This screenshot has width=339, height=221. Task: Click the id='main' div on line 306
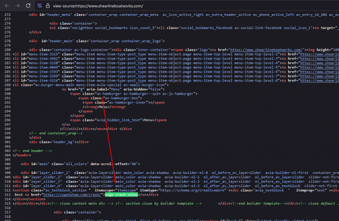click(80, 164)
